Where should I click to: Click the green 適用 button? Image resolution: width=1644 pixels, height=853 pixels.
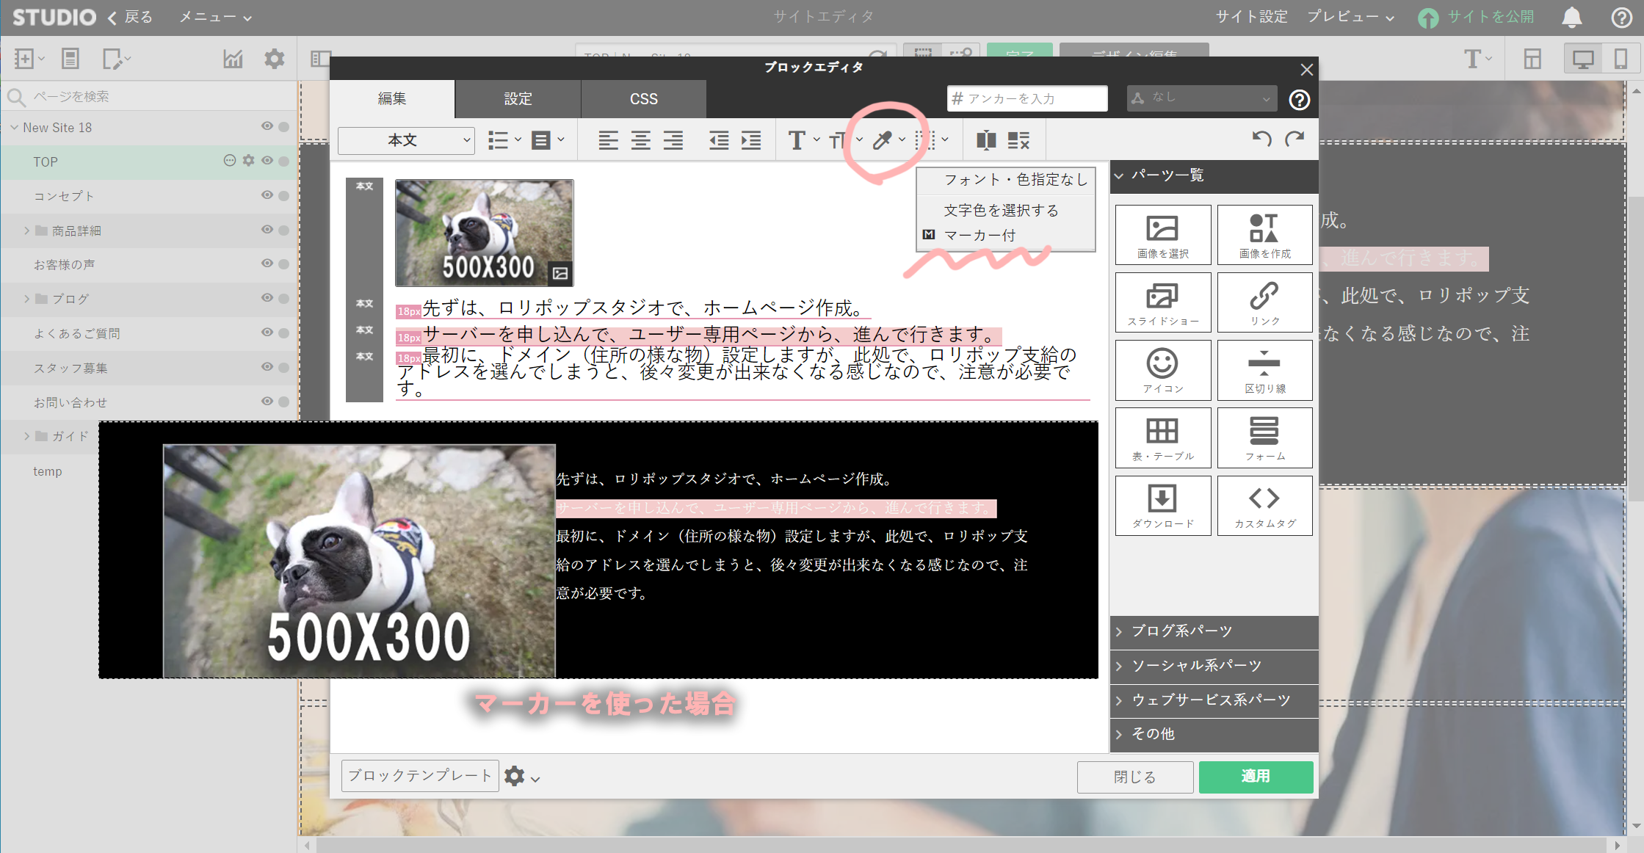point(1255,777)
